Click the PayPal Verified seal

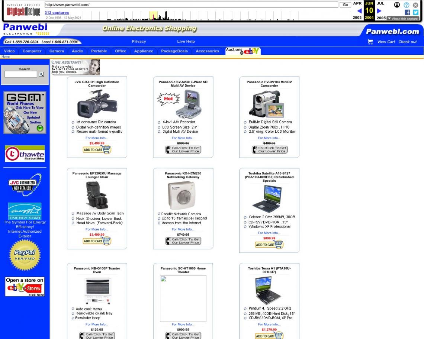(25, 255)
